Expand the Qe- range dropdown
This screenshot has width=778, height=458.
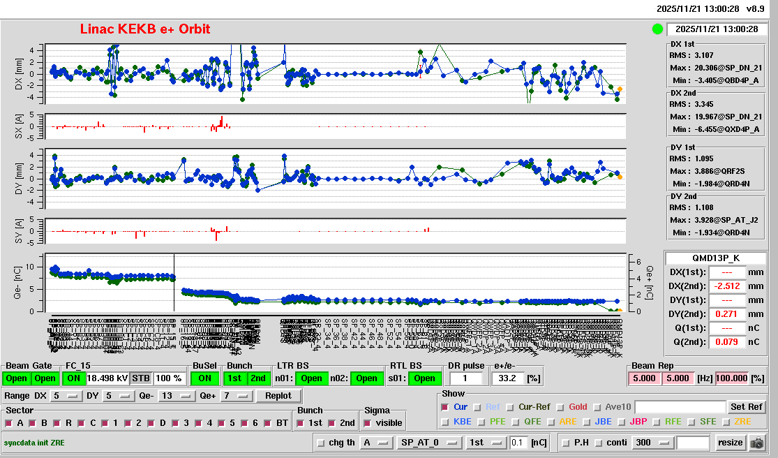(x=177, y=396)
